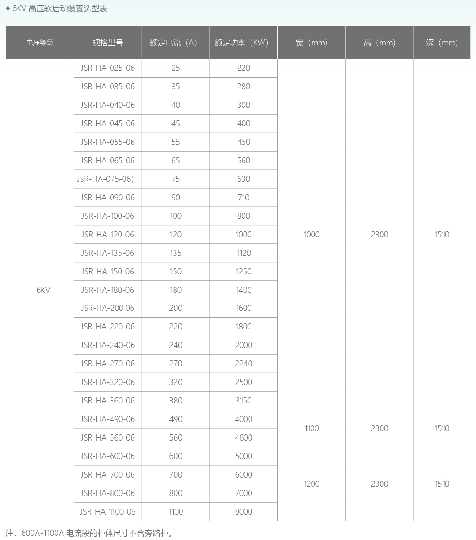Click the 宽（mm）column header
The image size is (476, 540).
coord(311,43)
